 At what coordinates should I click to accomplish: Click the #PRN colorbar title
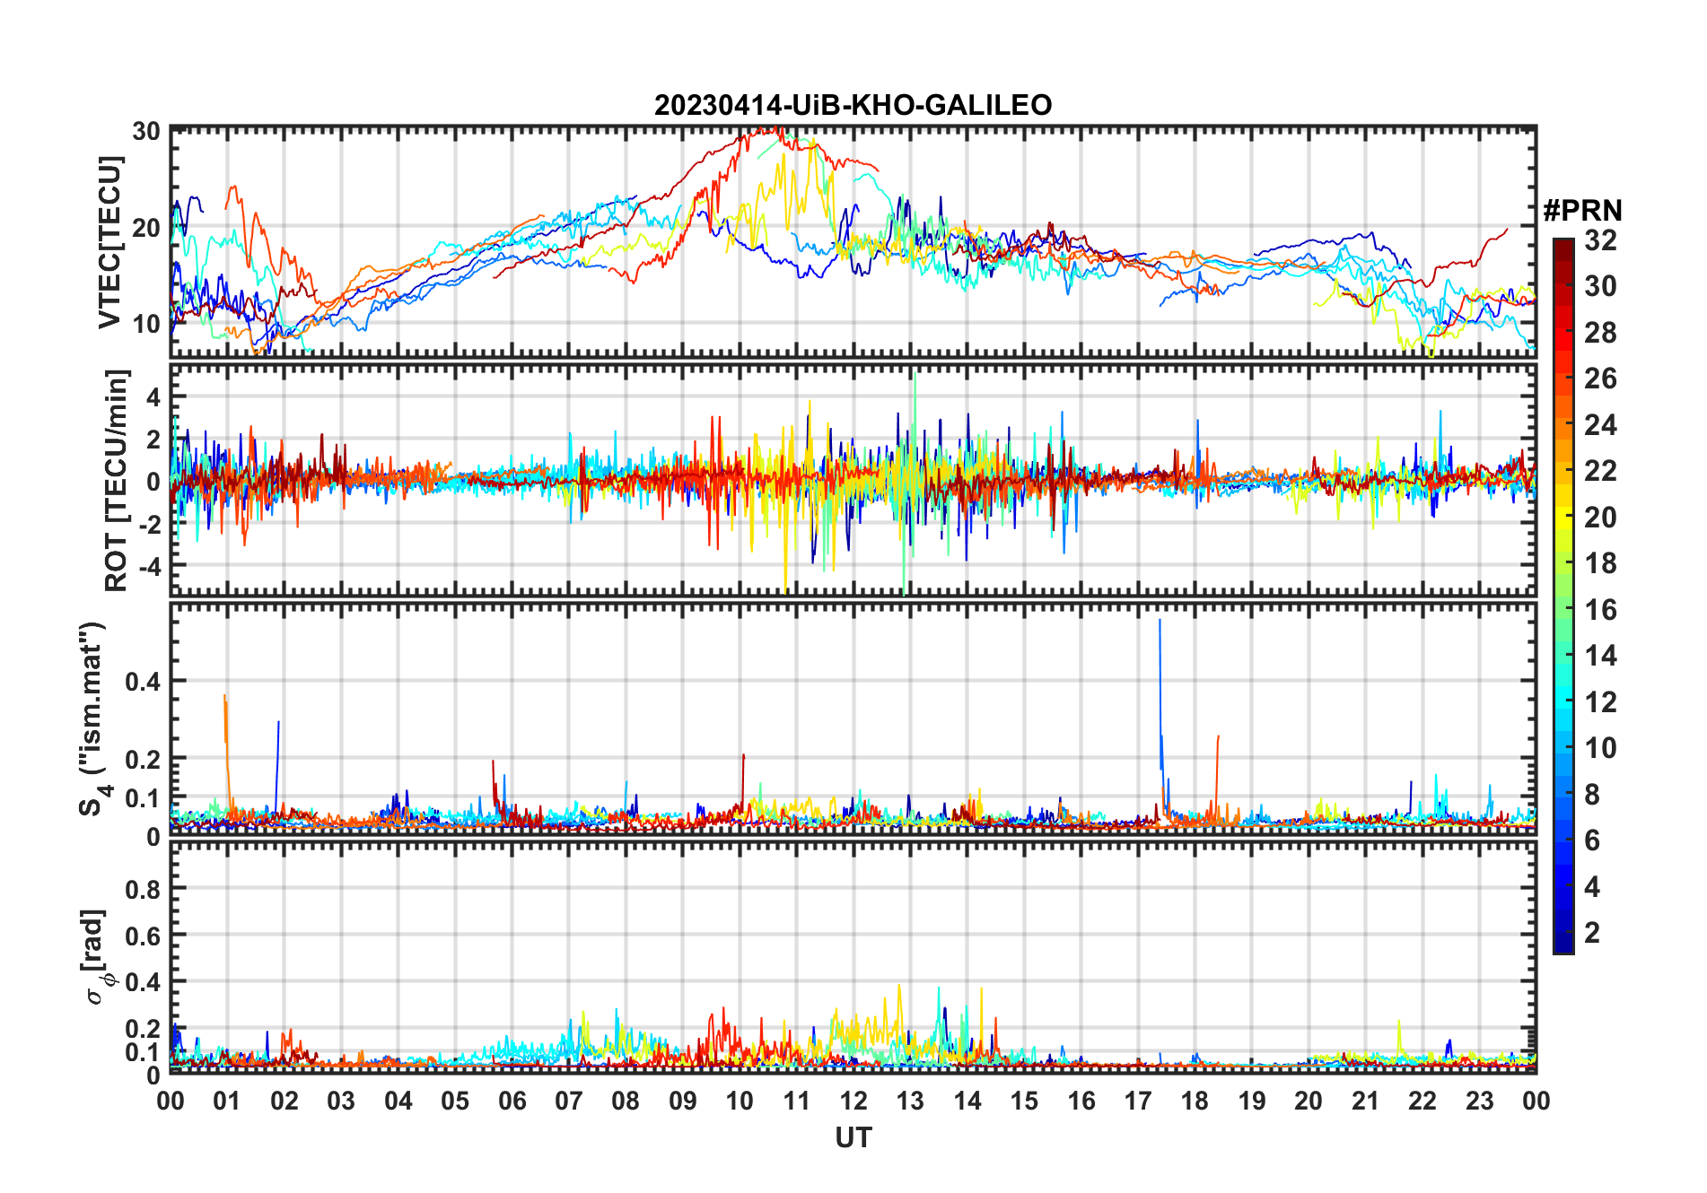1582,211
